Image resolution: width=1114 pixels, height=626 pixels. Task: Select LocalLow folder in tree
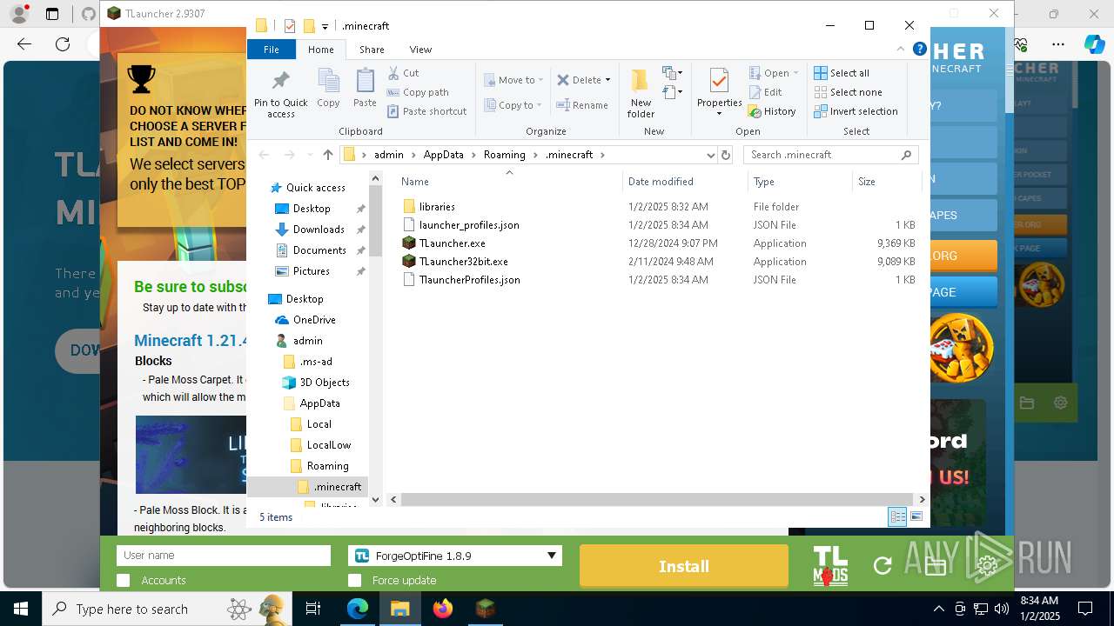point(329,445)
